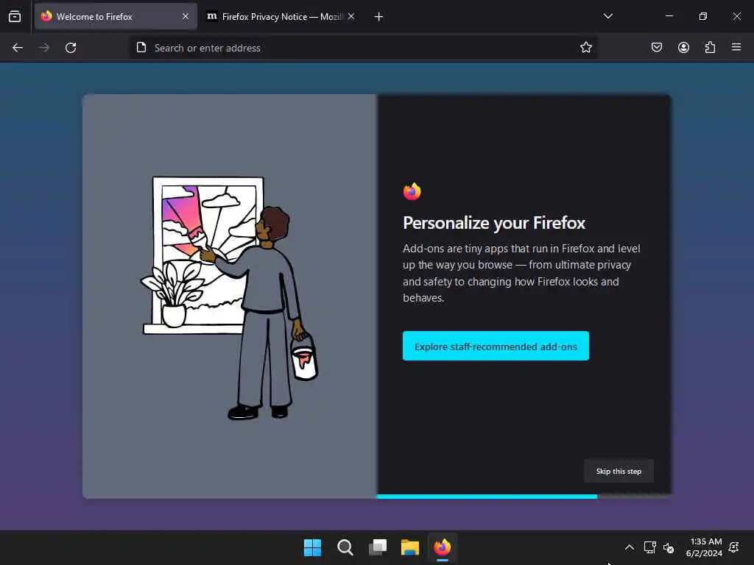Open the Firefox account menu
Screen dimensions: 754x565
coord(683,48)
